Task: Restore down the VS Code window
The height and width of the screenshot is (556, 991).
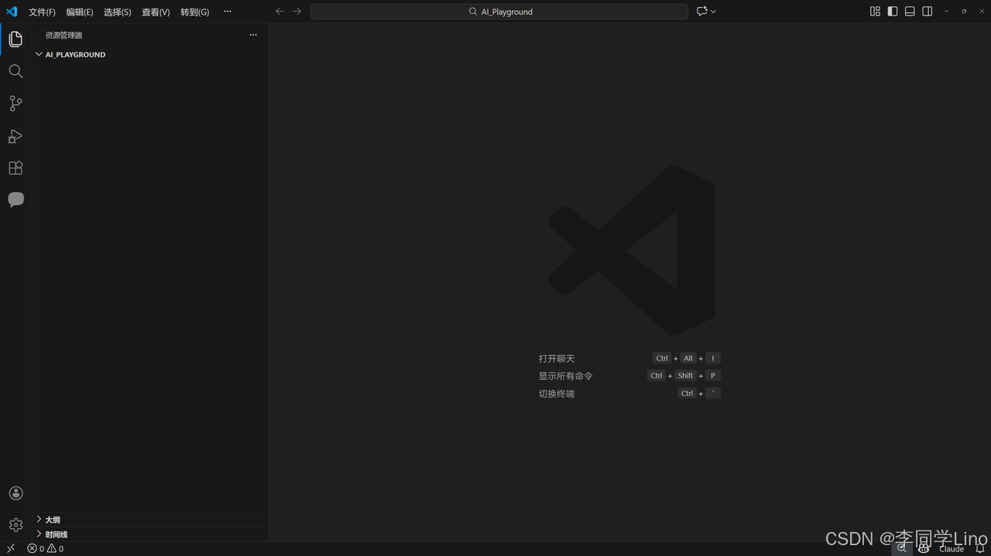Action: click(964, 12)
